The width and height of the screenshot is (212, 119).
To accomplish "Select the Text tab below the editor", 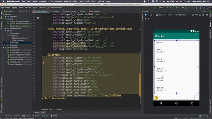I will click(x=43, y=112).
